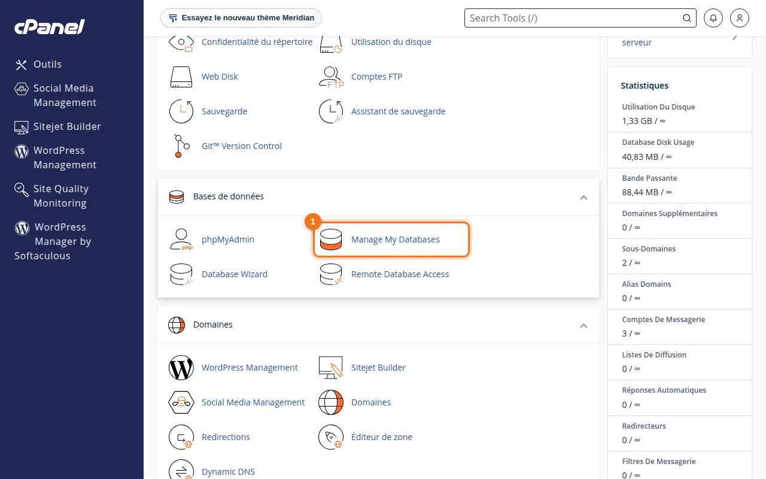Click the Comptes FTP link
Viewport: 766px width, 479px height.
[376, 77]
